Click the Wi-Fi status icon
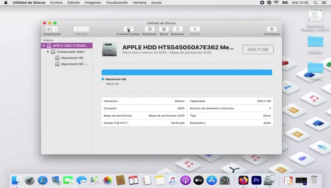 (x=276, y=2)
